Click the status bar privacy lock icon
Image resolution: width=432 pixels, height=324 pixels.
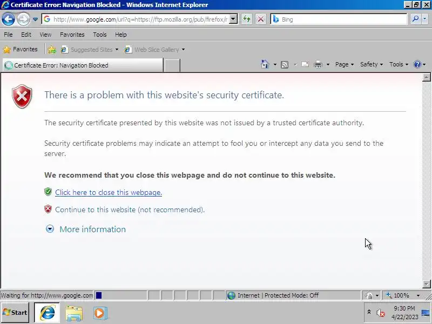pyautogui.click(x=369, y=295)
